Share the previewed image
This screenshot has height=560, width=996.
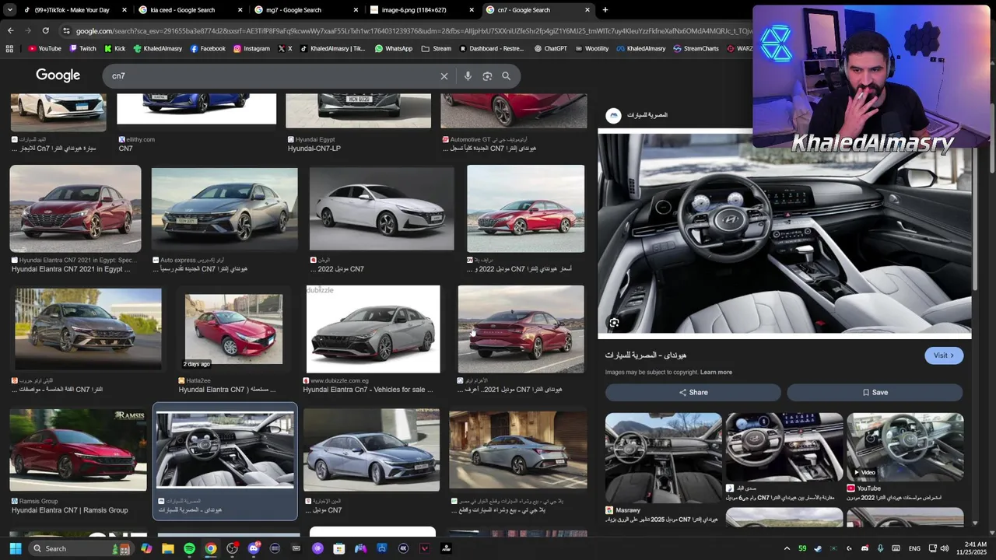pos(693,392)
